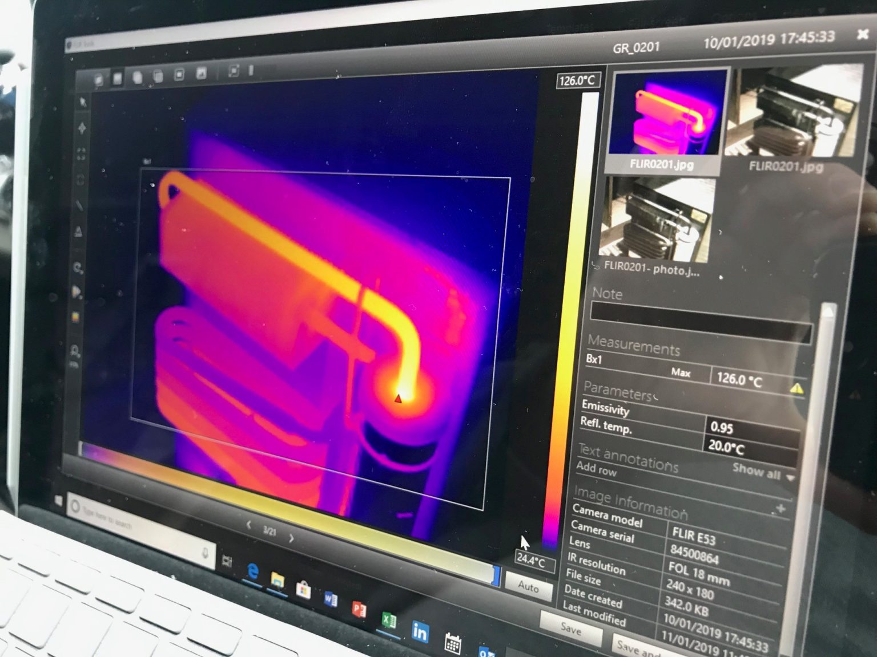The width and height of the screenshot is (877, 657).
Task: Click the warning triangle beside Max value
Action: (796, 389)
